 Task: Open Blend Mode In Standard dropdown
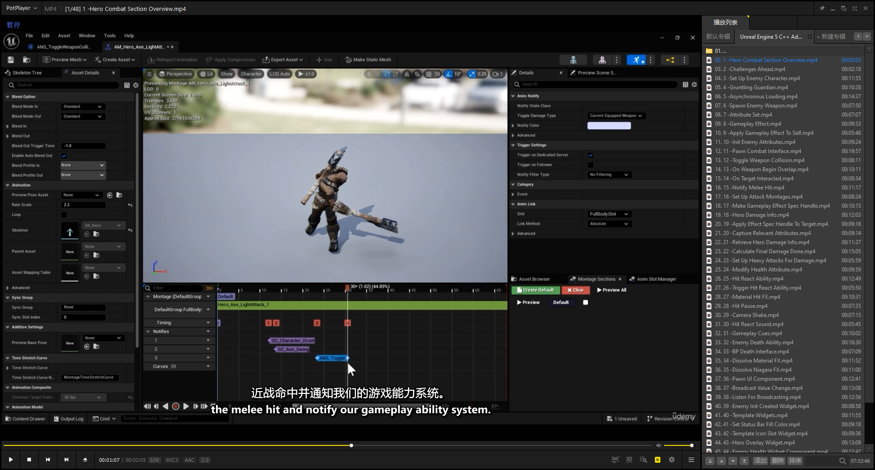83,107
